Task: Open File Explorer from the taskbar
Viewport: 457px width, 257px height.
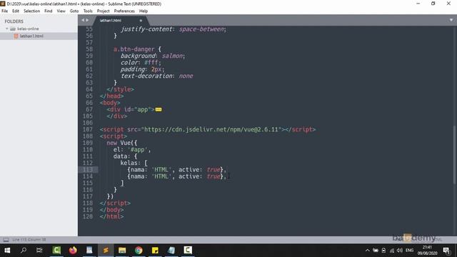Action: (x=122, y=251)
